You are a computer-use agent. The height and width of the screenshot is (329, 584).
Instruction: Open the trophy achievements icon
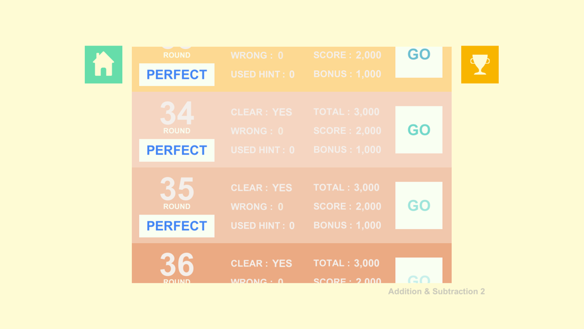coord(479,64)
